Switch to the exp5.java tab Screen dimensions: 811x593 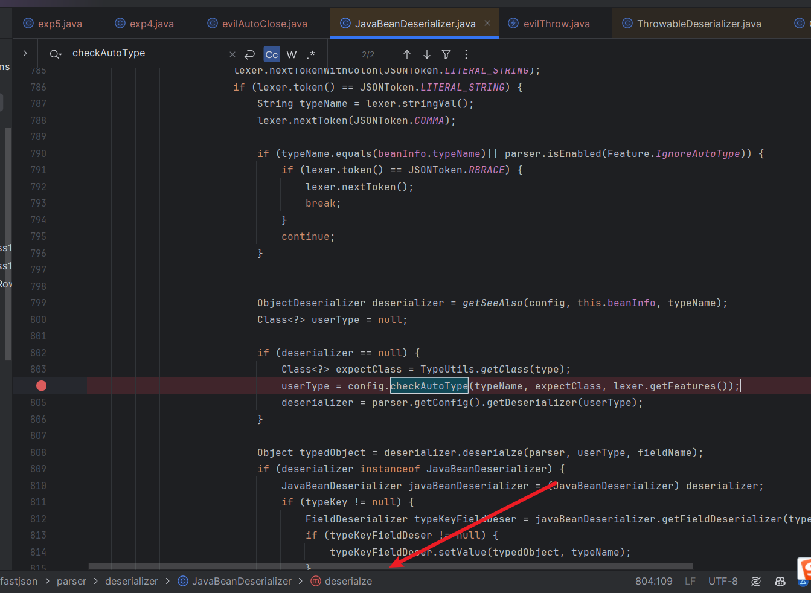point(53,24)
